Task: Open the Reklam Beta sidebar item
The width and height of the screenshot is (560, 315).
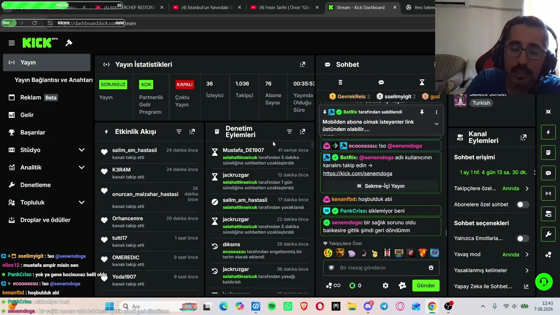Action: 46,98
